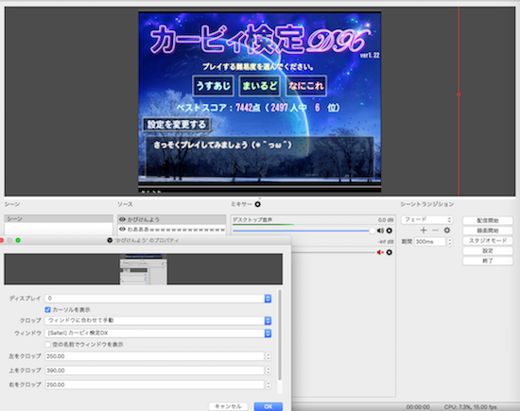The image size is (520, 411).
Task: Confirm properties with OK button
Action: (269, 406)
